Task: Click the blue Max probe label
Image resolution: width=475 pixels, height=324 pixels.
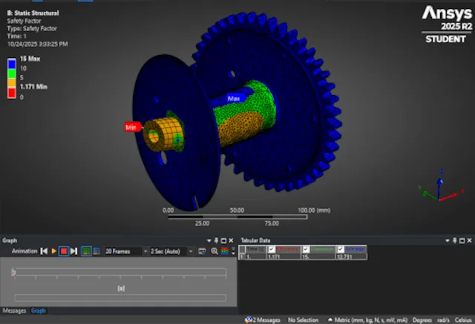Action: pos(235,98)
